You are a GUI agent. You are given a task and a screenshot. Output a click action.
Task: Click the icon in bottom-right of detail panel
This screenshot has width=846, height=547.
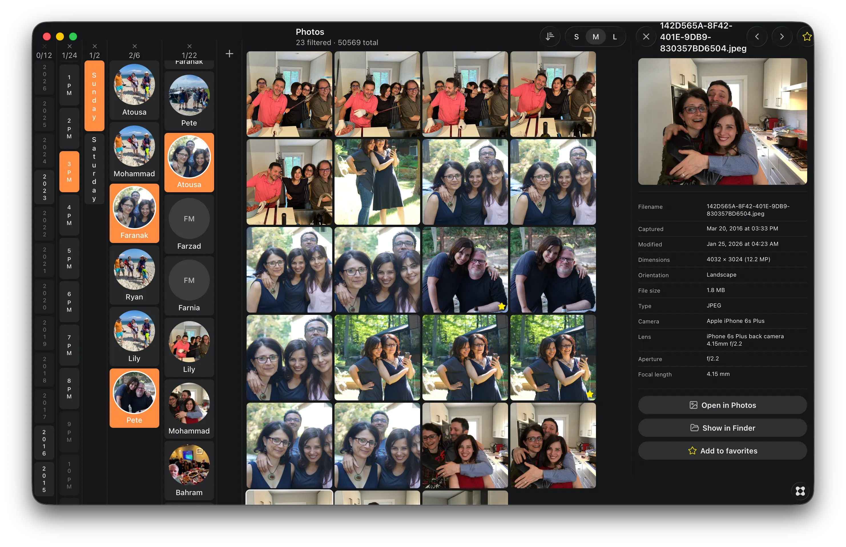point(800,491)
